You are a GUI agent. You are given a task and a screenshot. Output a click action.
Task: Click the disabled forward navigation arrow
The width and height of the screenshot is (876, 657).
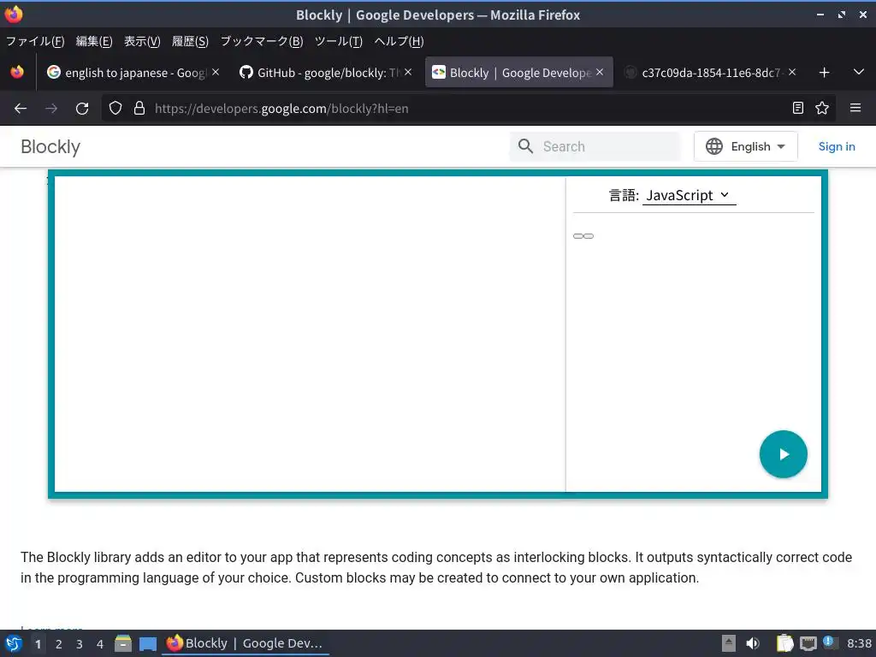tap(51, 109)
